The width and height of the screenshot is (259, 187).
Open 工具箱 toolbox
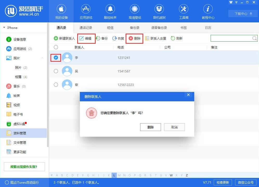pyautogui.click(x=184, y=11)
